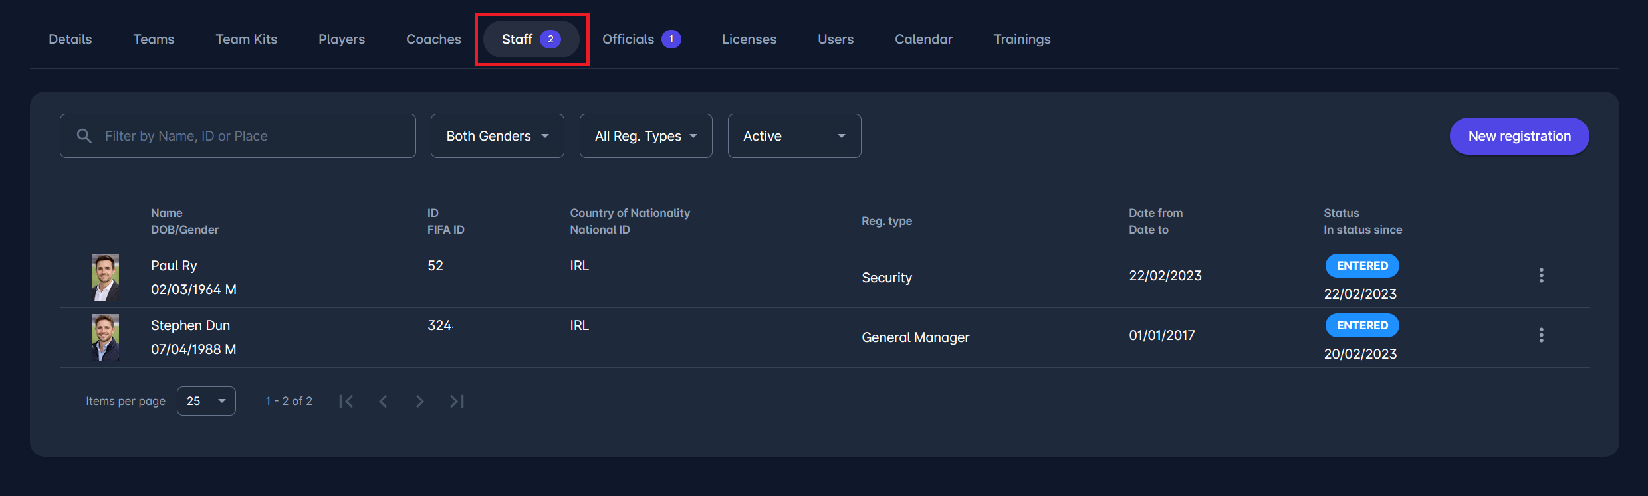Image resolution: width=1648 pixels, height=496 pixels.
Task: Go to next page arrow
Action: (x=419, y=401)
